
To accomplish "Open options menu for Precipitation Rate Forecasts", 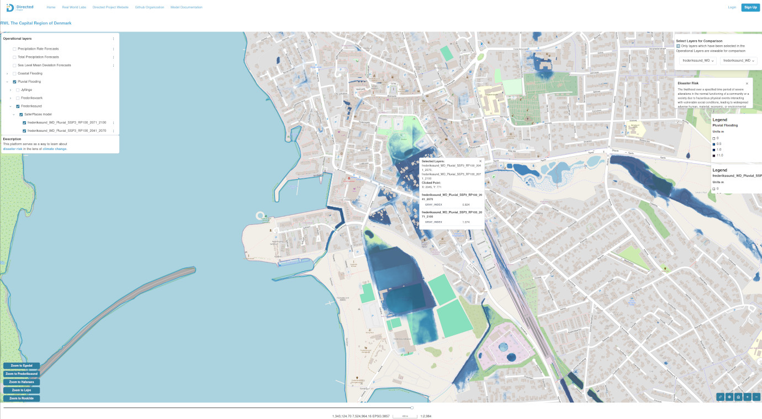I will pos(113,49).
